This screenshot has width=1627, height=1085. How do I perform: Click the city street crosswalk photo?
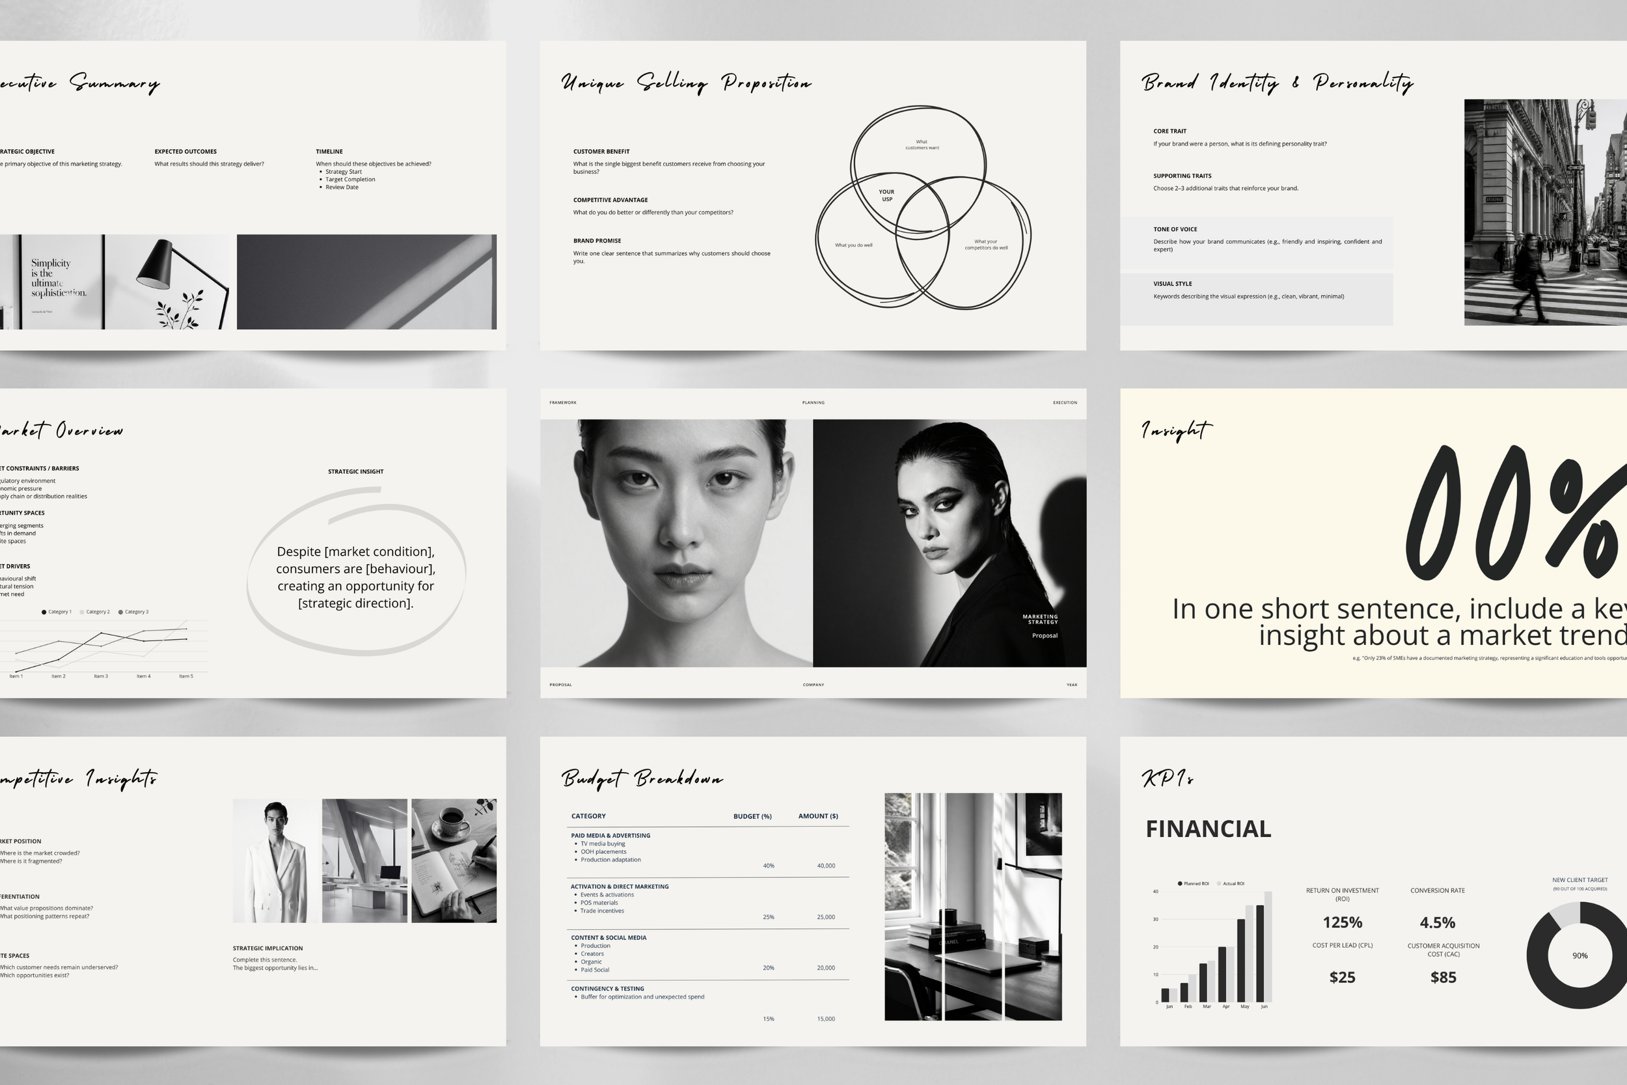point(1546,212)
